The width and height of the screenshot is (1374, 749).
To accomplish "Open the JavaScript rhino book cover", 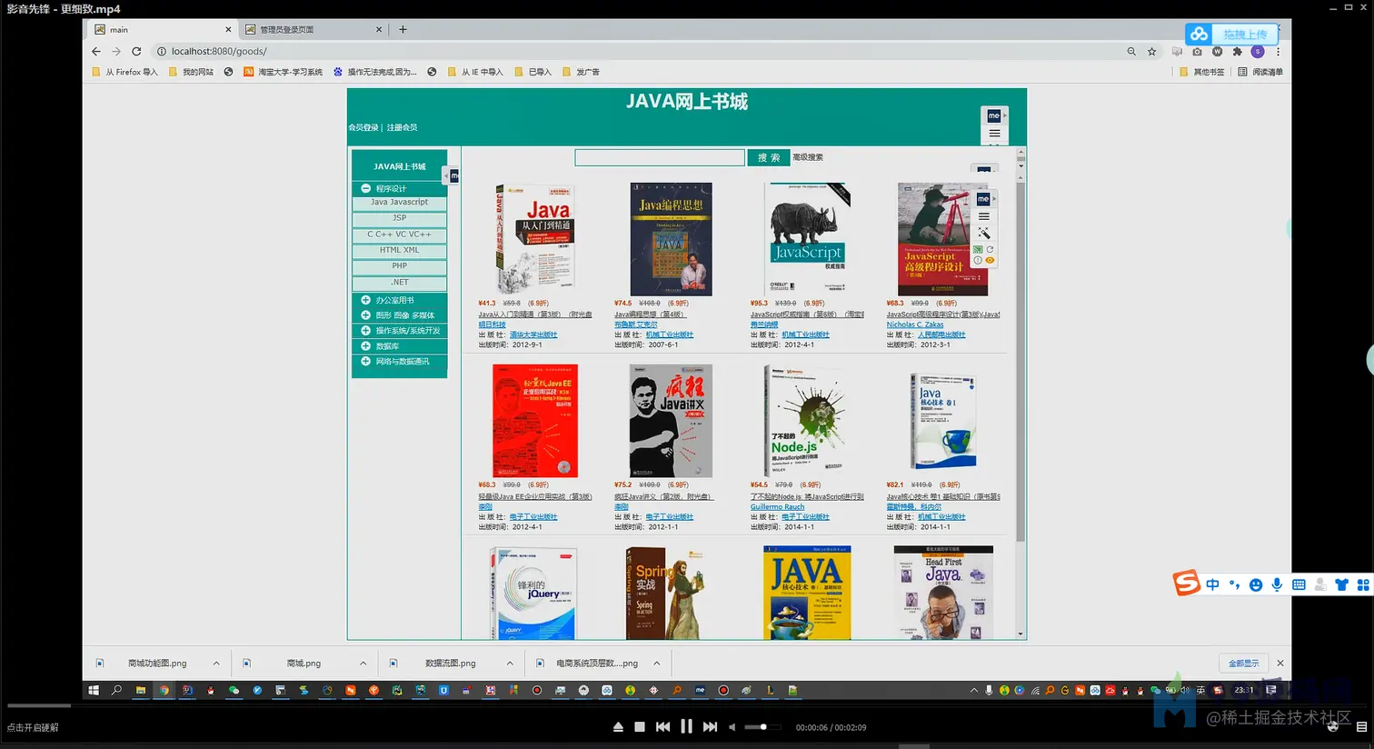I will [808, 239].
